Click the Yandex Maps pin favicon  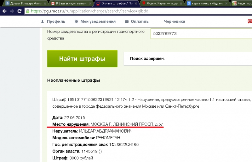pos(144,3)
